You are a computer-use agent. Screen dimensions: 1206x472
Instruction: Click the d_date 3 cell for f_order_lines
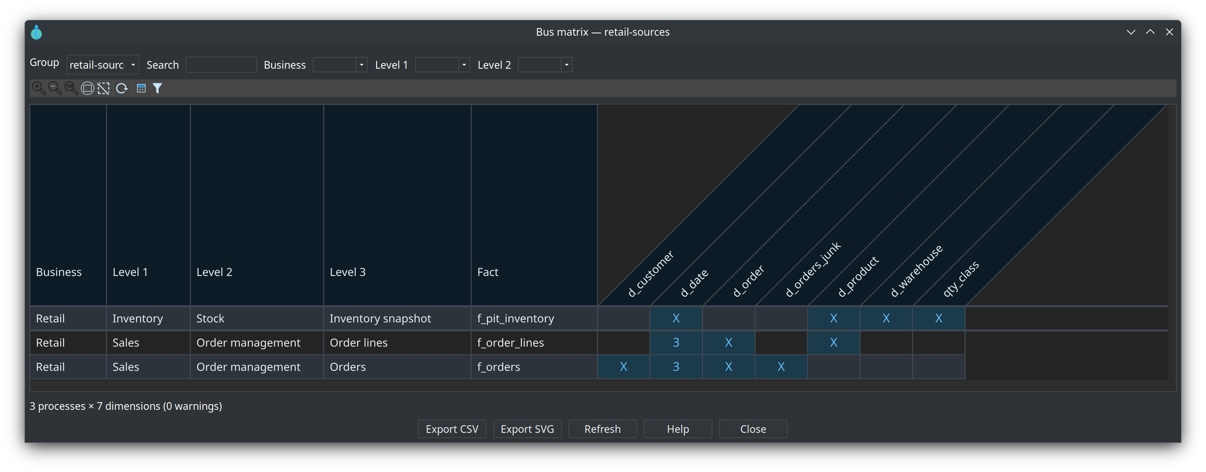coord(676,342)
